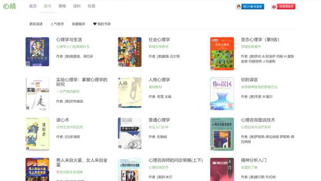Screen dimensions: 321x181
Task: Click green tag under 心理咨询师的问诊策略
Action: [x=158, y=167]
